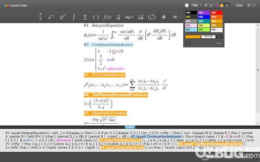This screenshot has height=162, width=260.
Task: Pick the light pink ABC highlight swatch
Action: pos(191,25)
